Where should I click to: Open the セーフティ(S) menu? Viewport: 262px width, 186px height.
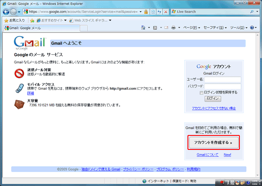point(215,28)
